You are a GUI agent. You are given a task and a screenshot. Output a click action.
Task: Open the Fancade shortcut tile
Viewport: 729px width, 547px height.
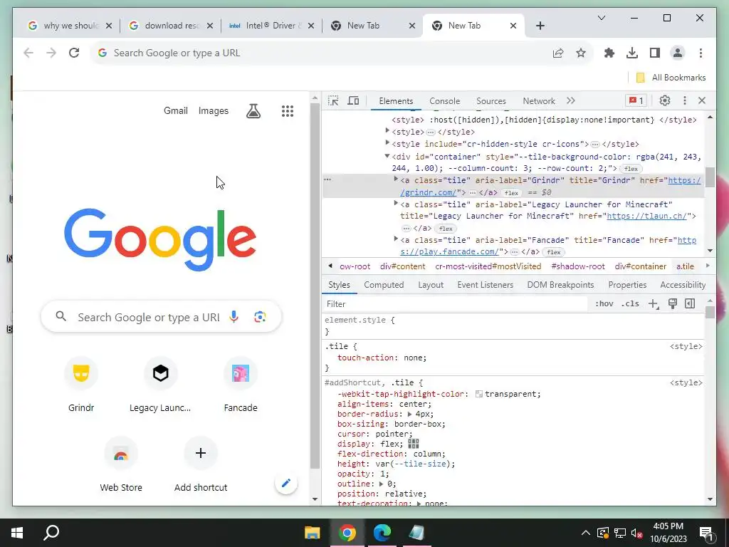coord(241,384)
